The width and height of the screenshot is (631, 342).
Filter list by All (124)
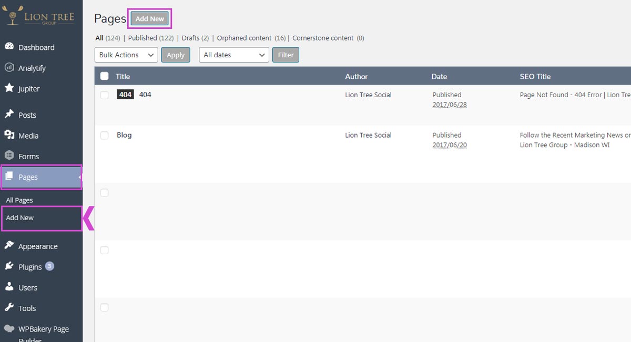pos(108,38)
